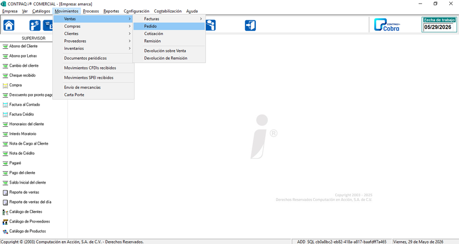The height and width of the screenshot is (244, 459).
Task: Open the Catálogos menu
Action: click(41, 11)
